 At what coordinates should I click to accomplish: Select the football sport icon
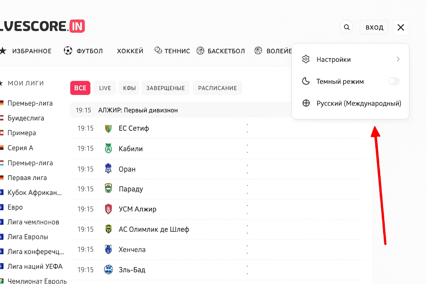[68, 51]
